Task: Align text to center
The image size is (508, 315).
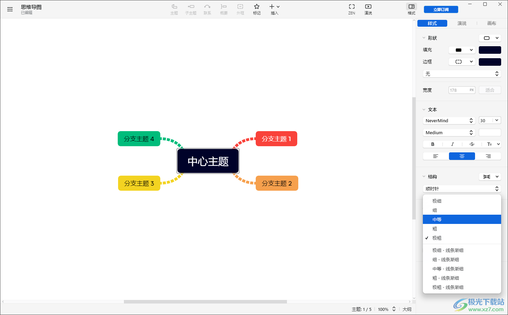Action: click(x=462, y=156)
